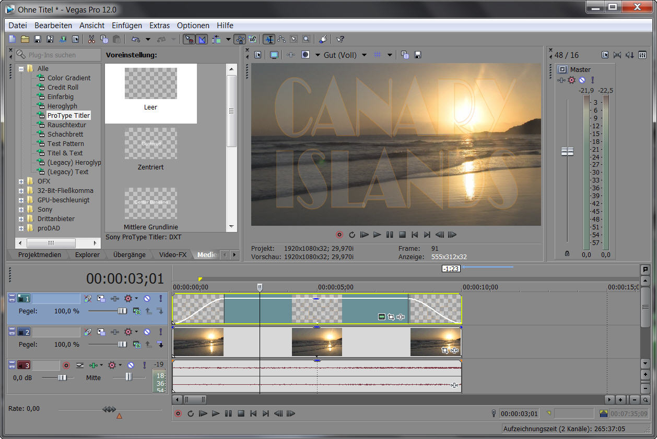Open the What's This help icon
The image size is (657, 439).
coord(340,39)
